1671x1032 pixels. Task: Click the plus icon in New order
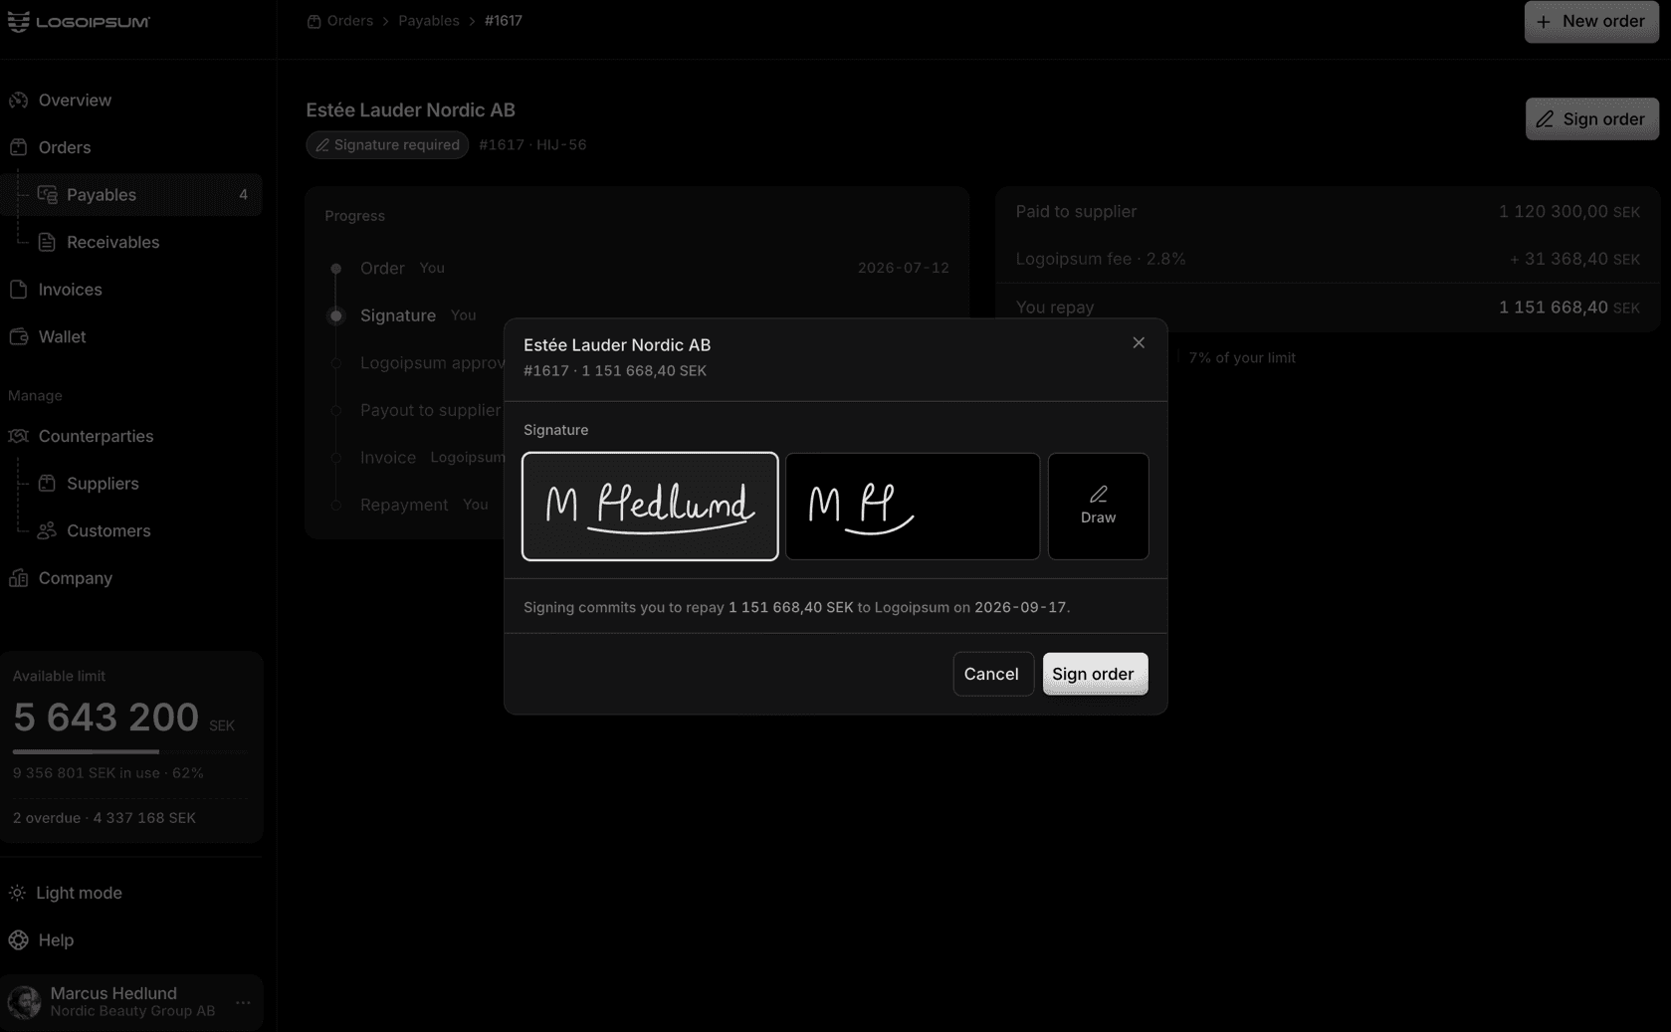1544,22
